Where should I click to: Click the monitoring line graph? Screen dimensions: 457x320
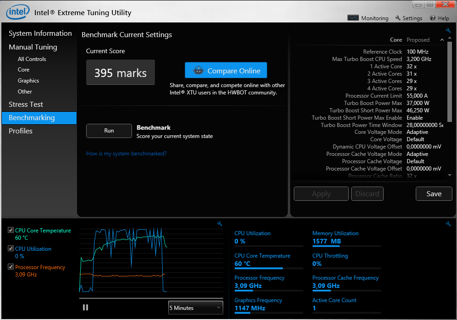(151, 260)
